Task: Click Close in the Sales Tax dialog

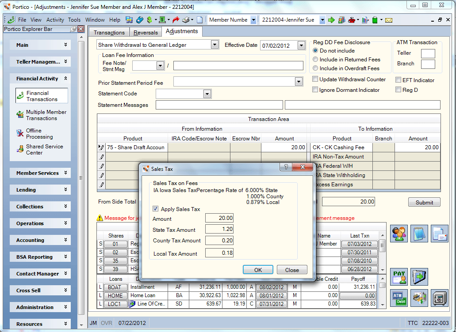Action: pos(292,270)
